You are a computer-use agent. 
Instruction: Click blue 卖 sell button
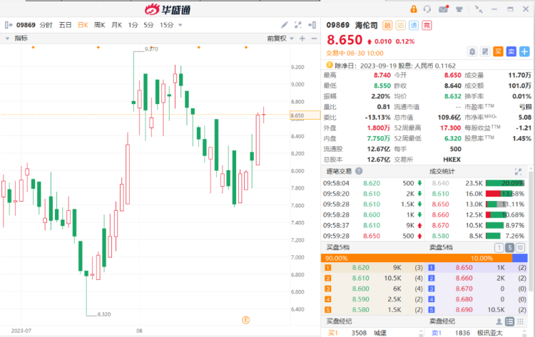pyautogui.click(x=511, y=52)
